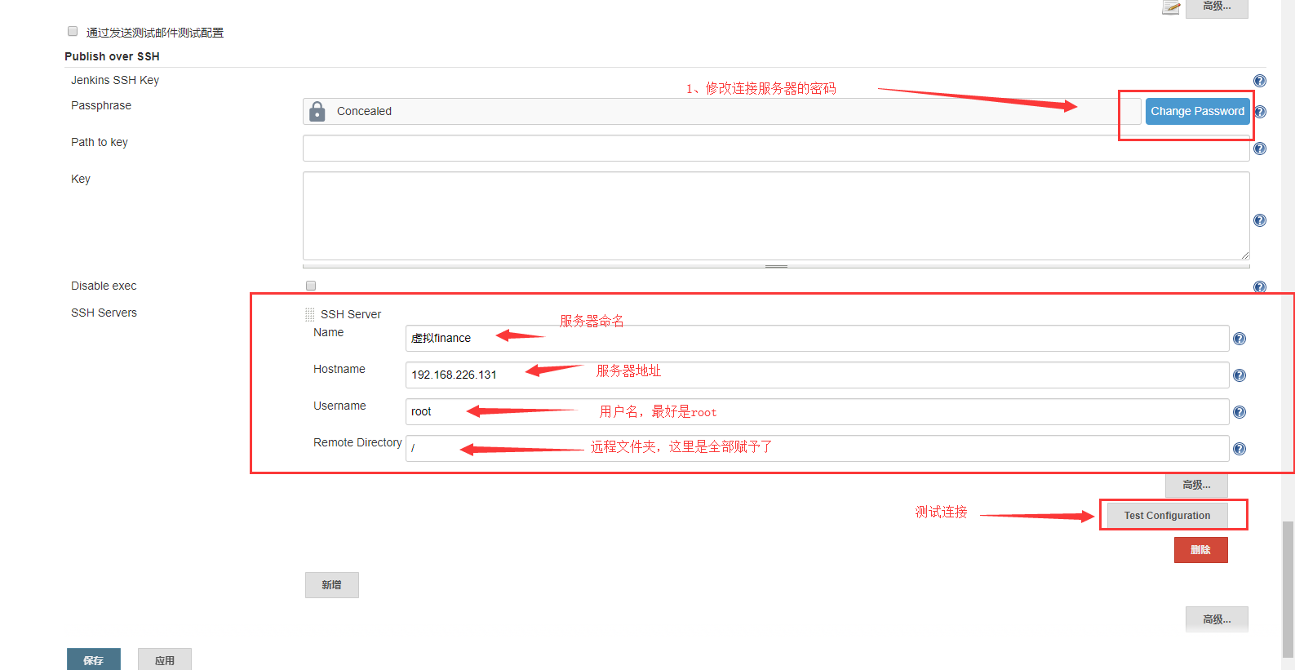The width and height of the screenshot is (1295, 670).
Task: Click help icon for SSH Server Name
Action: (1239, 339)
